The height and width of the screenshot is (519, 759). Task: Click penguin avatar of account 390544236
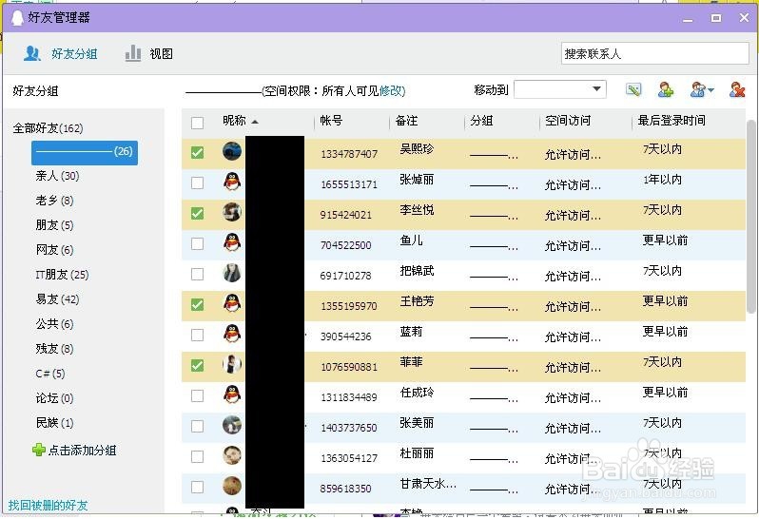pos(232,334)
